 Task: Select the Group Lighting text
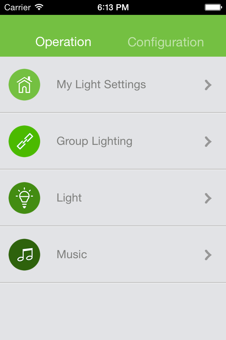[94, 141]
